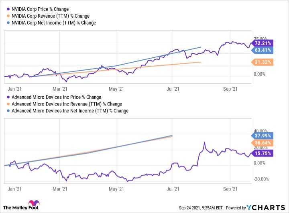Click the YCharts logo

click(x=267, y=208)
